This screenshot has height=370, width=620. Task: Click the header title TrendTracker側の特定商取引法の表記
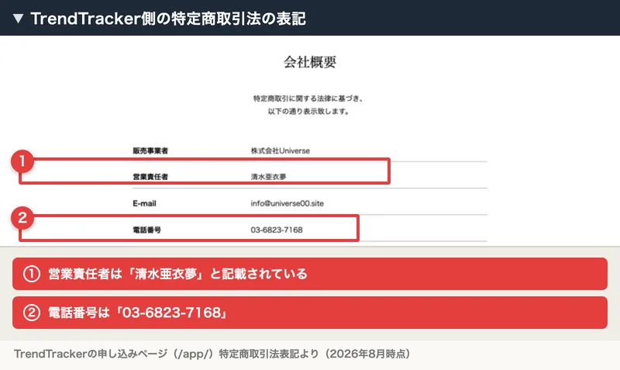coord(168,19)
